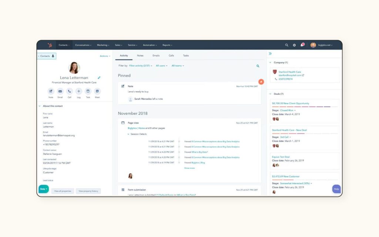This screenshot has width=379, height=237.
Task: Click the Email icon under contact name
Action: [60, 91]
